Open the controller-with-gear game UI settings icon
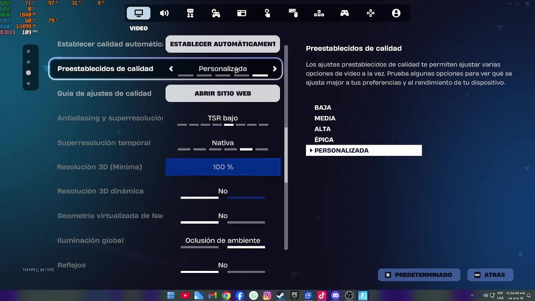Screen dimensions: 535x301 [x=216, y=13]
